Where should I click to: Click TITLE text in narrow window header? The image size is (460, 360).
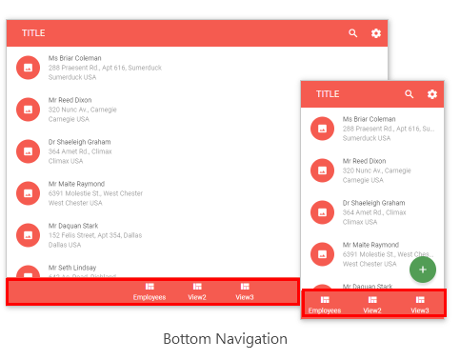[x=328, y=94]
